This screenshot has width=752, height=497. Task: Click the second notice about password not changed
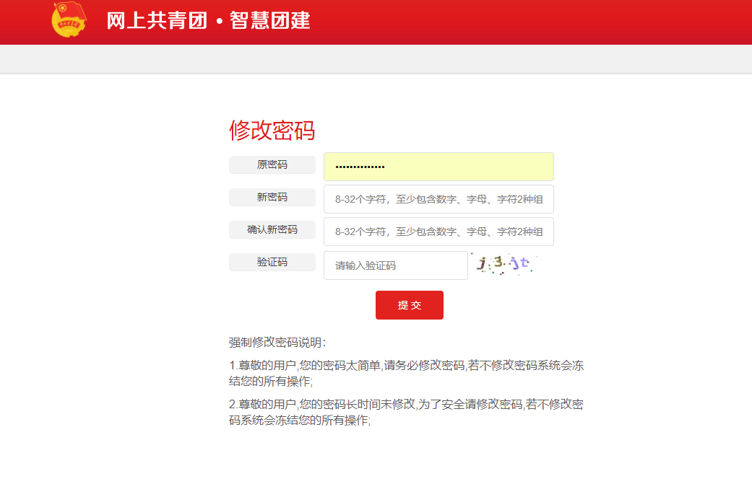coord(405,412)
